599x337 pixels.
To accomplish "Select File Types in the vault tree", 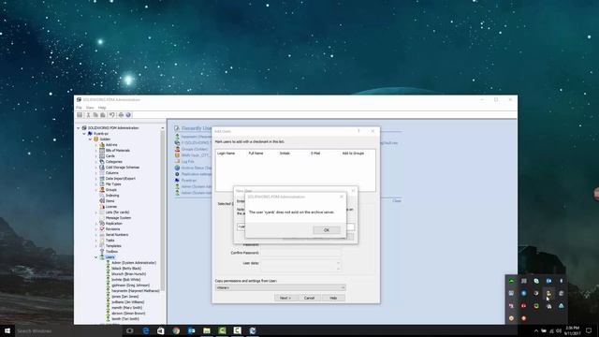I will click(113, 184).
